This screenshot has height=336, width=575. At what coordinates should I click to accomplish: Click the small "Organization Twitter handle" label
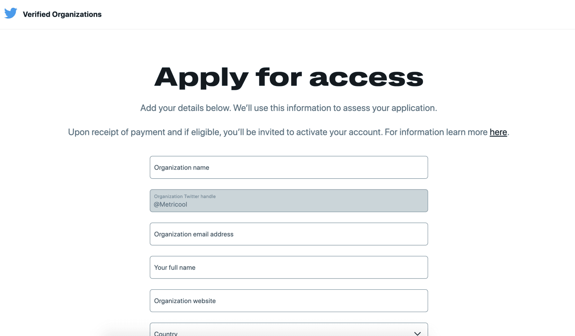point(185,196)
